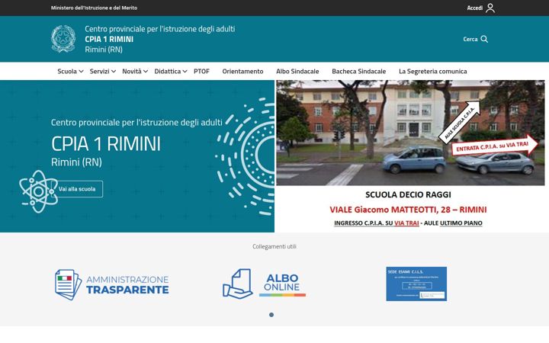
Task: Open the Amministrazione Trasparente documents icon
Action: 69,284
